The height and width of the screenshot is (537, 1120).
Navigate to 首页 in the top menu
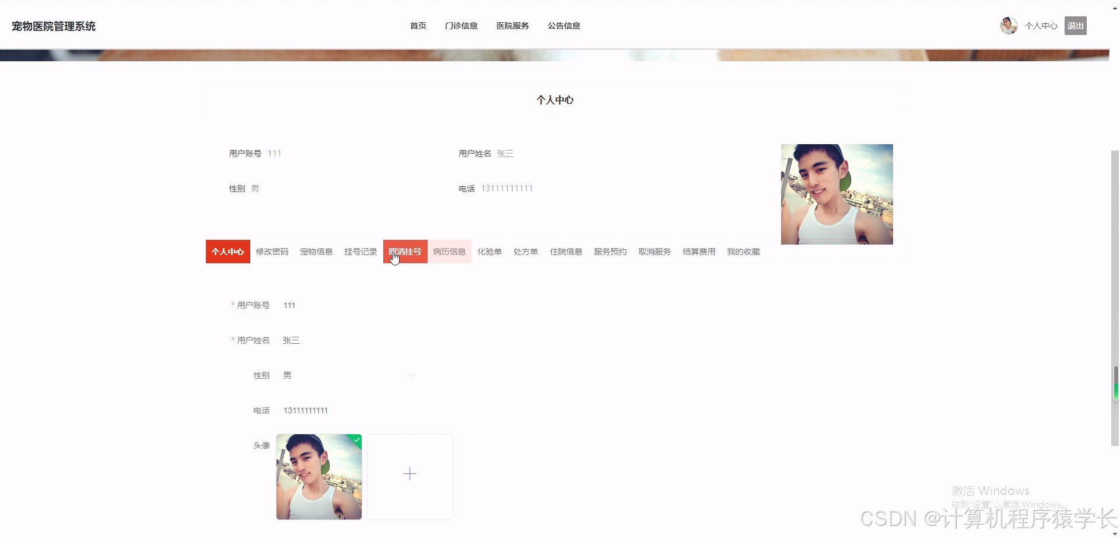[418, 26]
